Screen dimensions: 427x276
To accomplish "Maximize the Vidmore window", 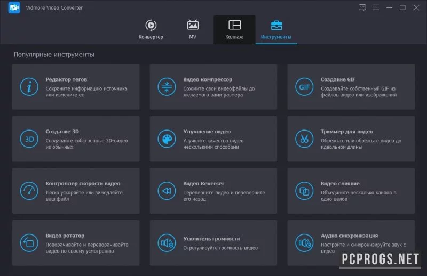I will tap(402, 7).
